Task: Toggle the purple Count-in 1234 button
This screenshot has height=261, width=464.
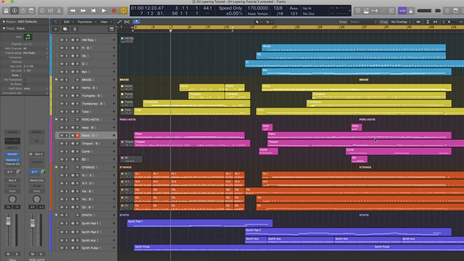Action: coord(402,10)
